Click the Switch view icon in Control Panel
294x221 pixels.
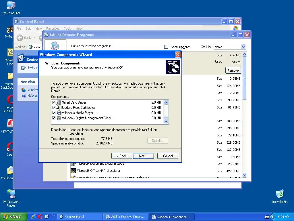(23, 68)
